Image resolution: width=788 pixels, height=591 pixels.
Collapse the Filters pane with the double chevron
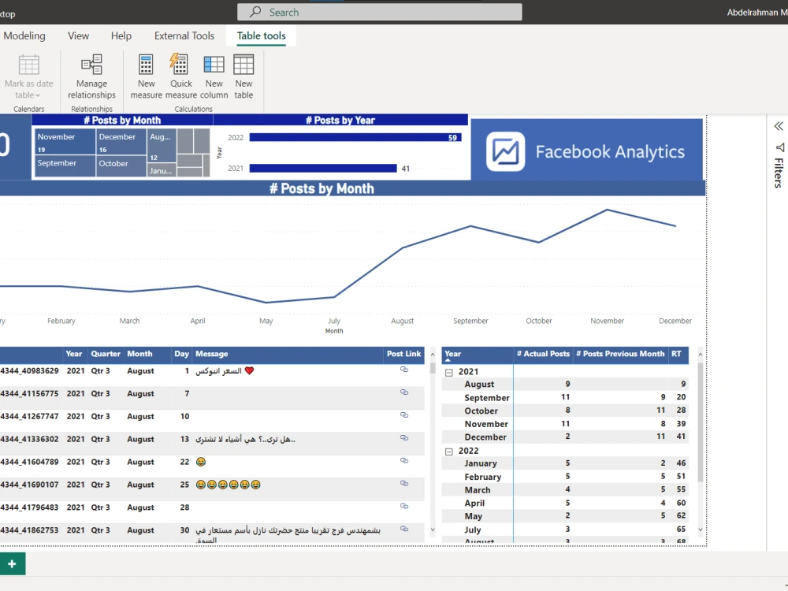point(778,126)
